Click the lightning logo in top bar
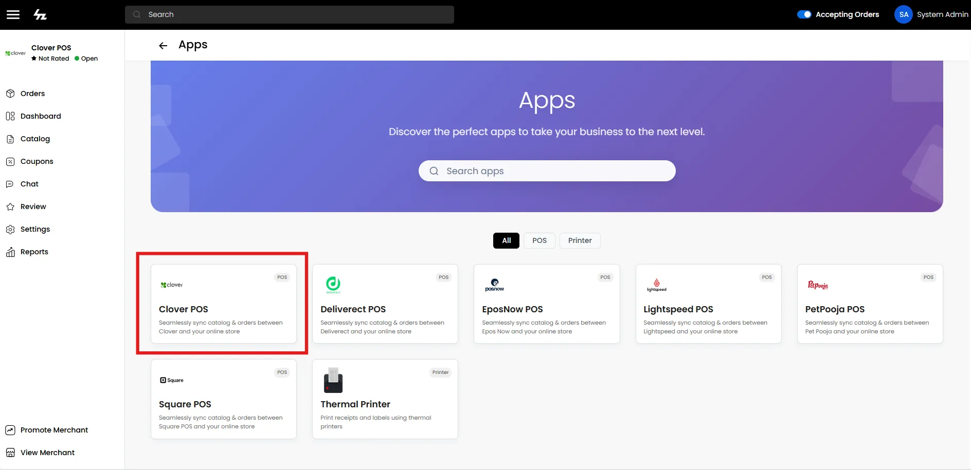Viewport: 971px width, 470px height. (40, 14)
